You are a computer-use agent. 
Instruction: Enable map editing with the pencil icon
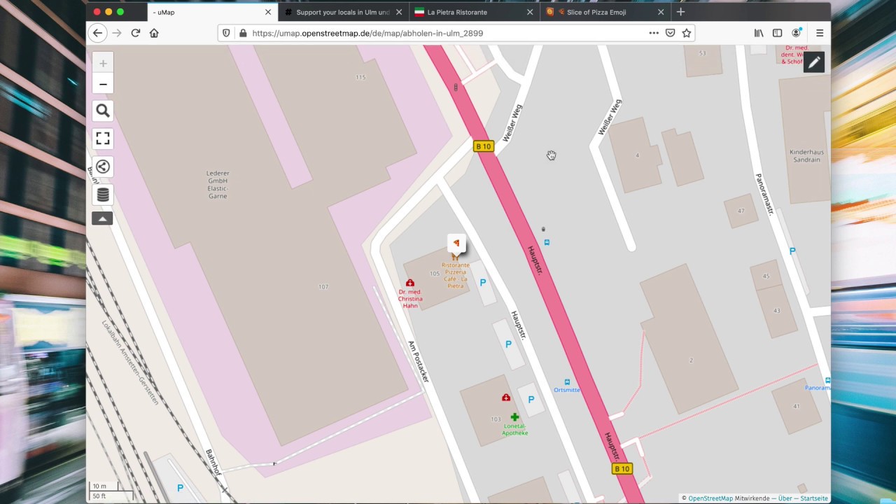tap(814, 62)
